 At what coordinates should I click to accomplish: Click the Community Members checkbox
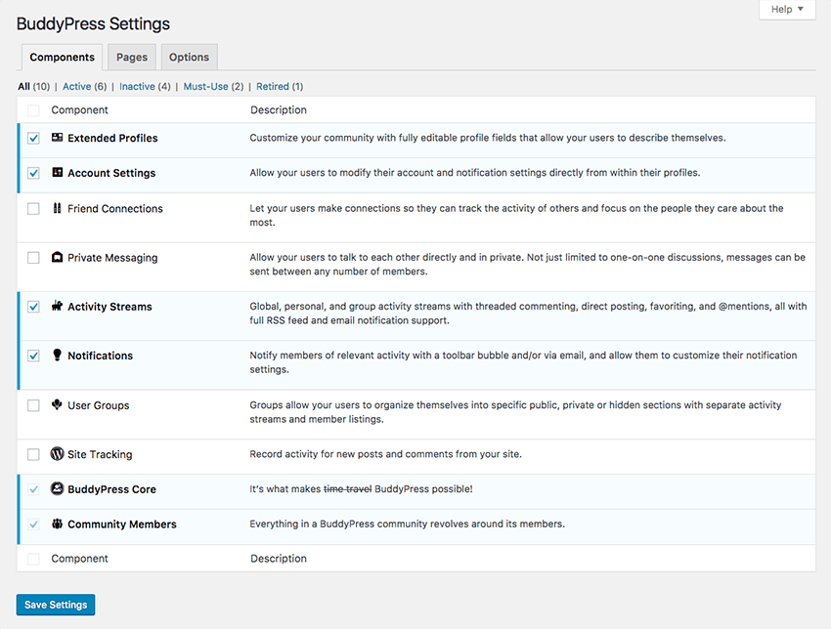33,524
